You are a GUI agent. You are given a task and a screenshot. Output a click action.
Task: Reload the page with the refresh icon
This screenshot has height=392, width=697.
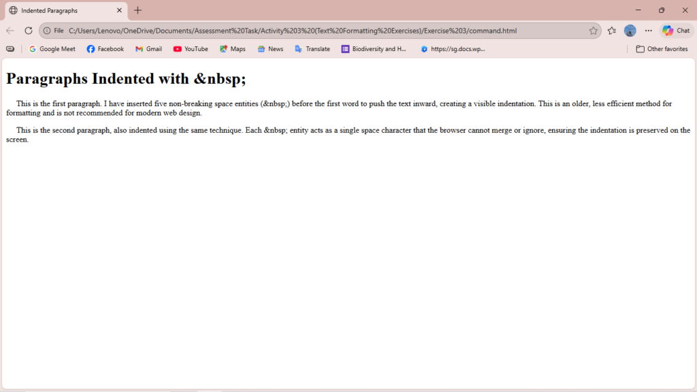pos(29,31)
